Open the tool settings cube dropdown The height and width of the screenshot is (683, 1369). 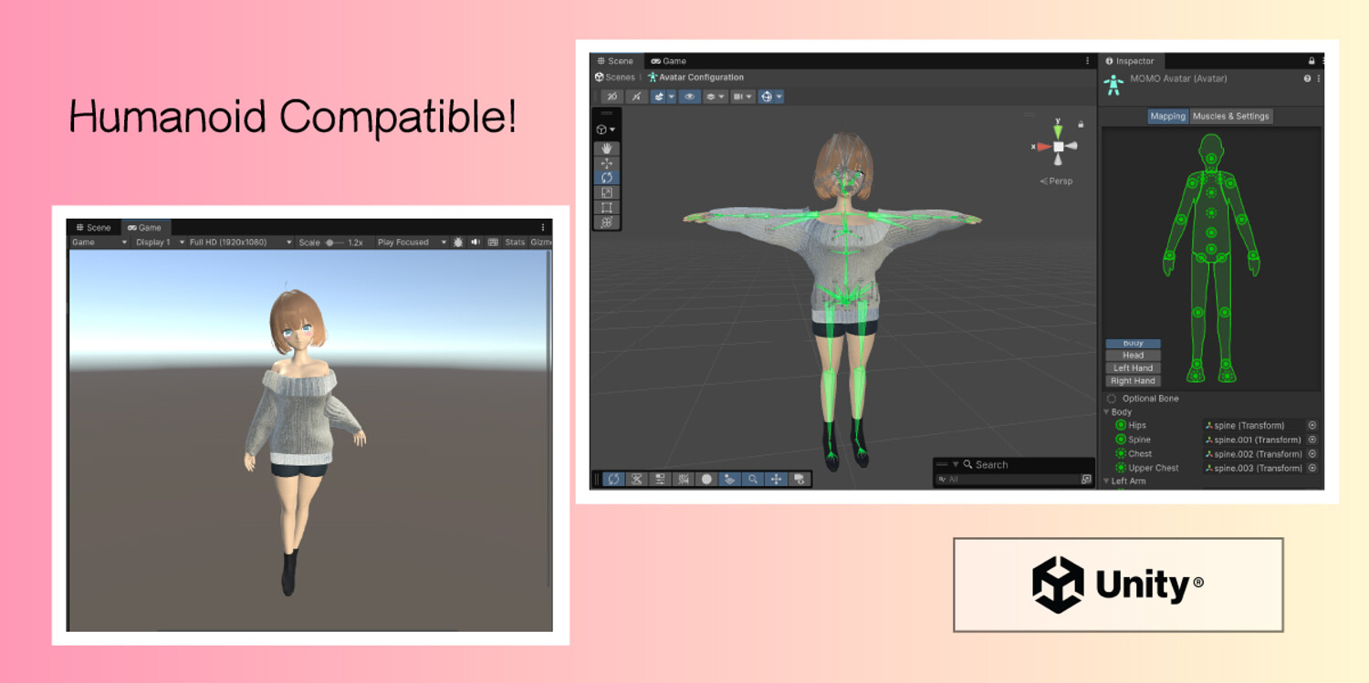[606, 129]
